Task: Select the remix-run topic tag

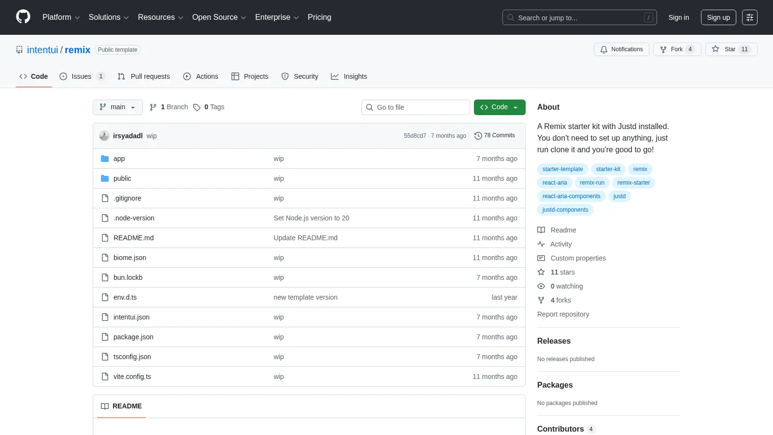Action: point(592,183)
